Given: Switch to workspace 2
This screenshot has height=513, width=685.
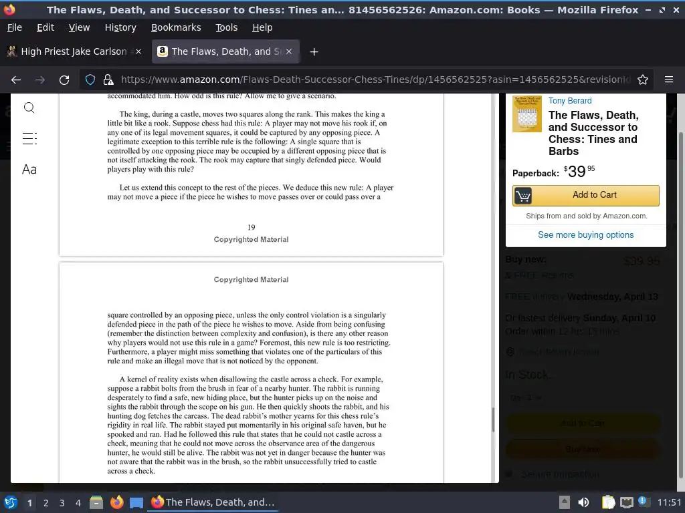Looking at the screenshot, I should coord(46,503).
